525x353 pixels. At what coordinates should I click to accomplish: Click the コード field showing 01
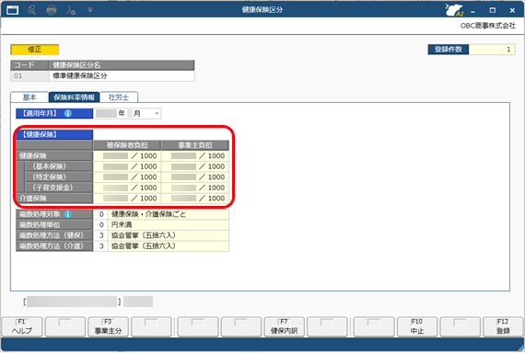coord(29,76)
